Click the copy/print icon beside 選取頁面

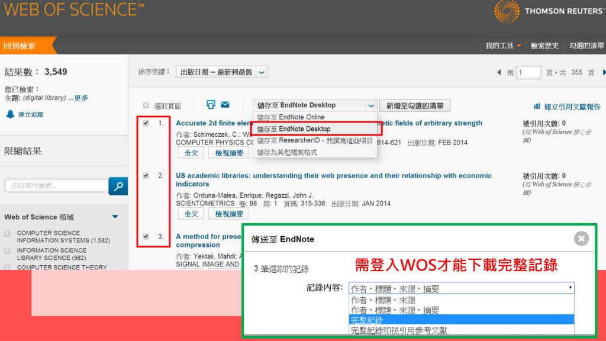(211, 104)
